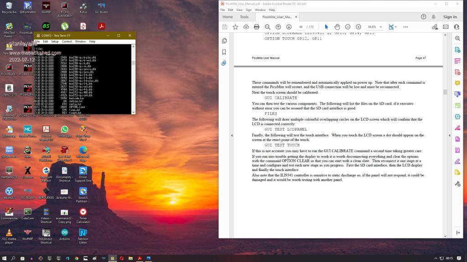Open Acrobat's Help menu
The width and height of the screenshot is (467, 262).
click(x=272, y=10)
